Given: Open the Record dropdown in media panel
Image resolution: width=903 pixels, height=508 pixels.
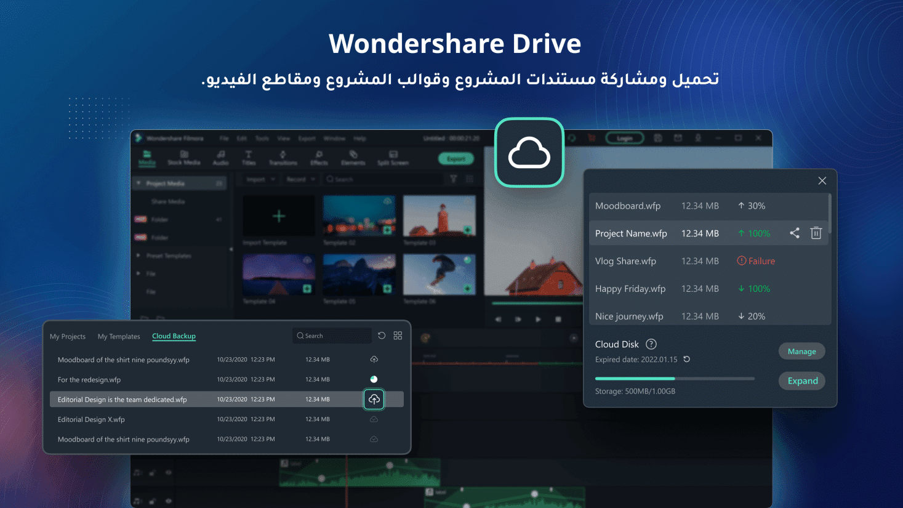Looking at the screenshot, I should coord(300,179).
